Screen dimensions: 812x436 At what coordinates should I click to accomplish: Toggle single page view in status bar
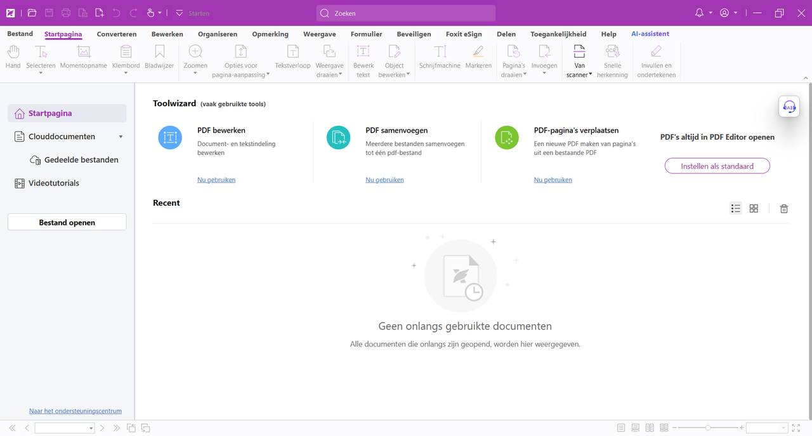(622, 428)
